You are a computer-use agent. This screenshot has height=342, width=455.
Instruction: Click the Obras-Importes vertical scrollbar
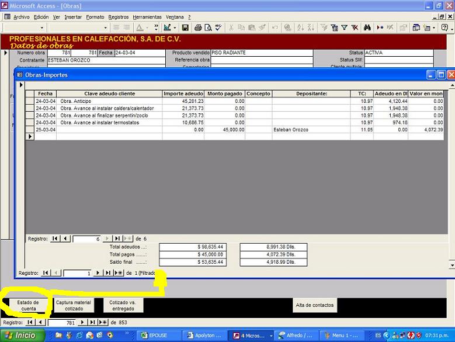pos(451,175)
